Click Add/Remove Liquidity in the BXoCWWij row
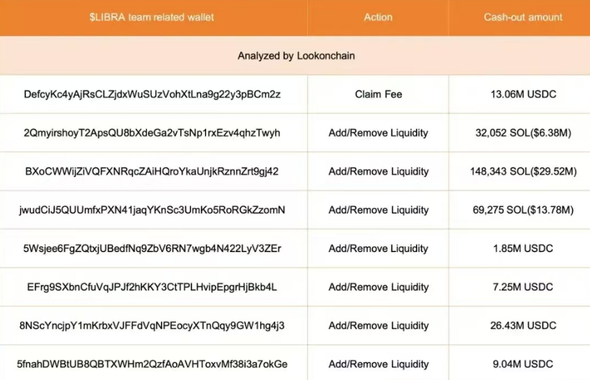This screenshot has width=590, height=380. (x=378, y=172)
